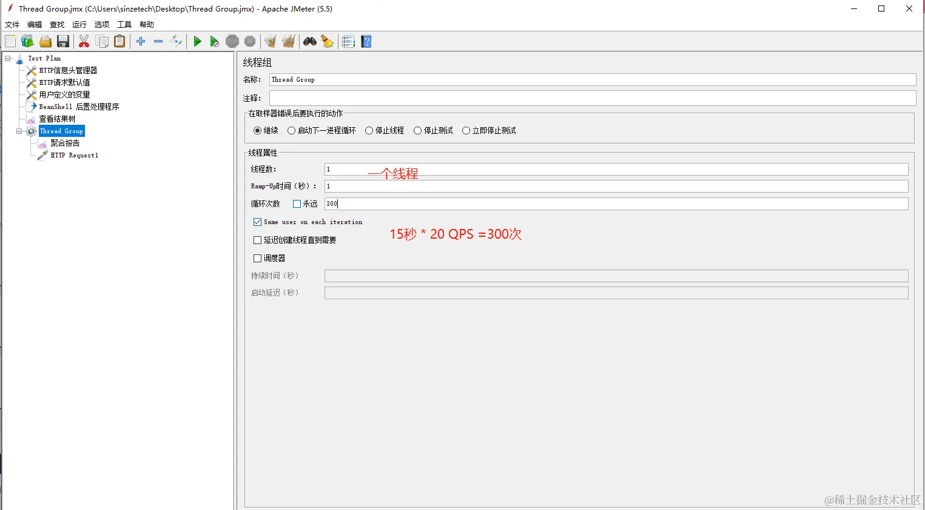Enable the 永远 loop forever checkbox
The height and width of the screenshot is (510, 925).
[x=297, y=204]
